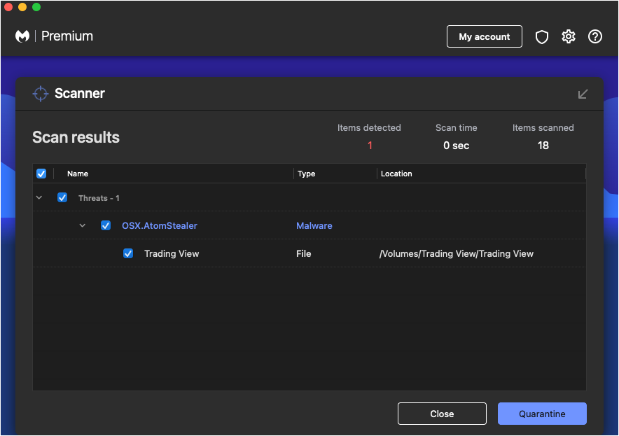Sort by the Location column header

[x=396, y=174]
